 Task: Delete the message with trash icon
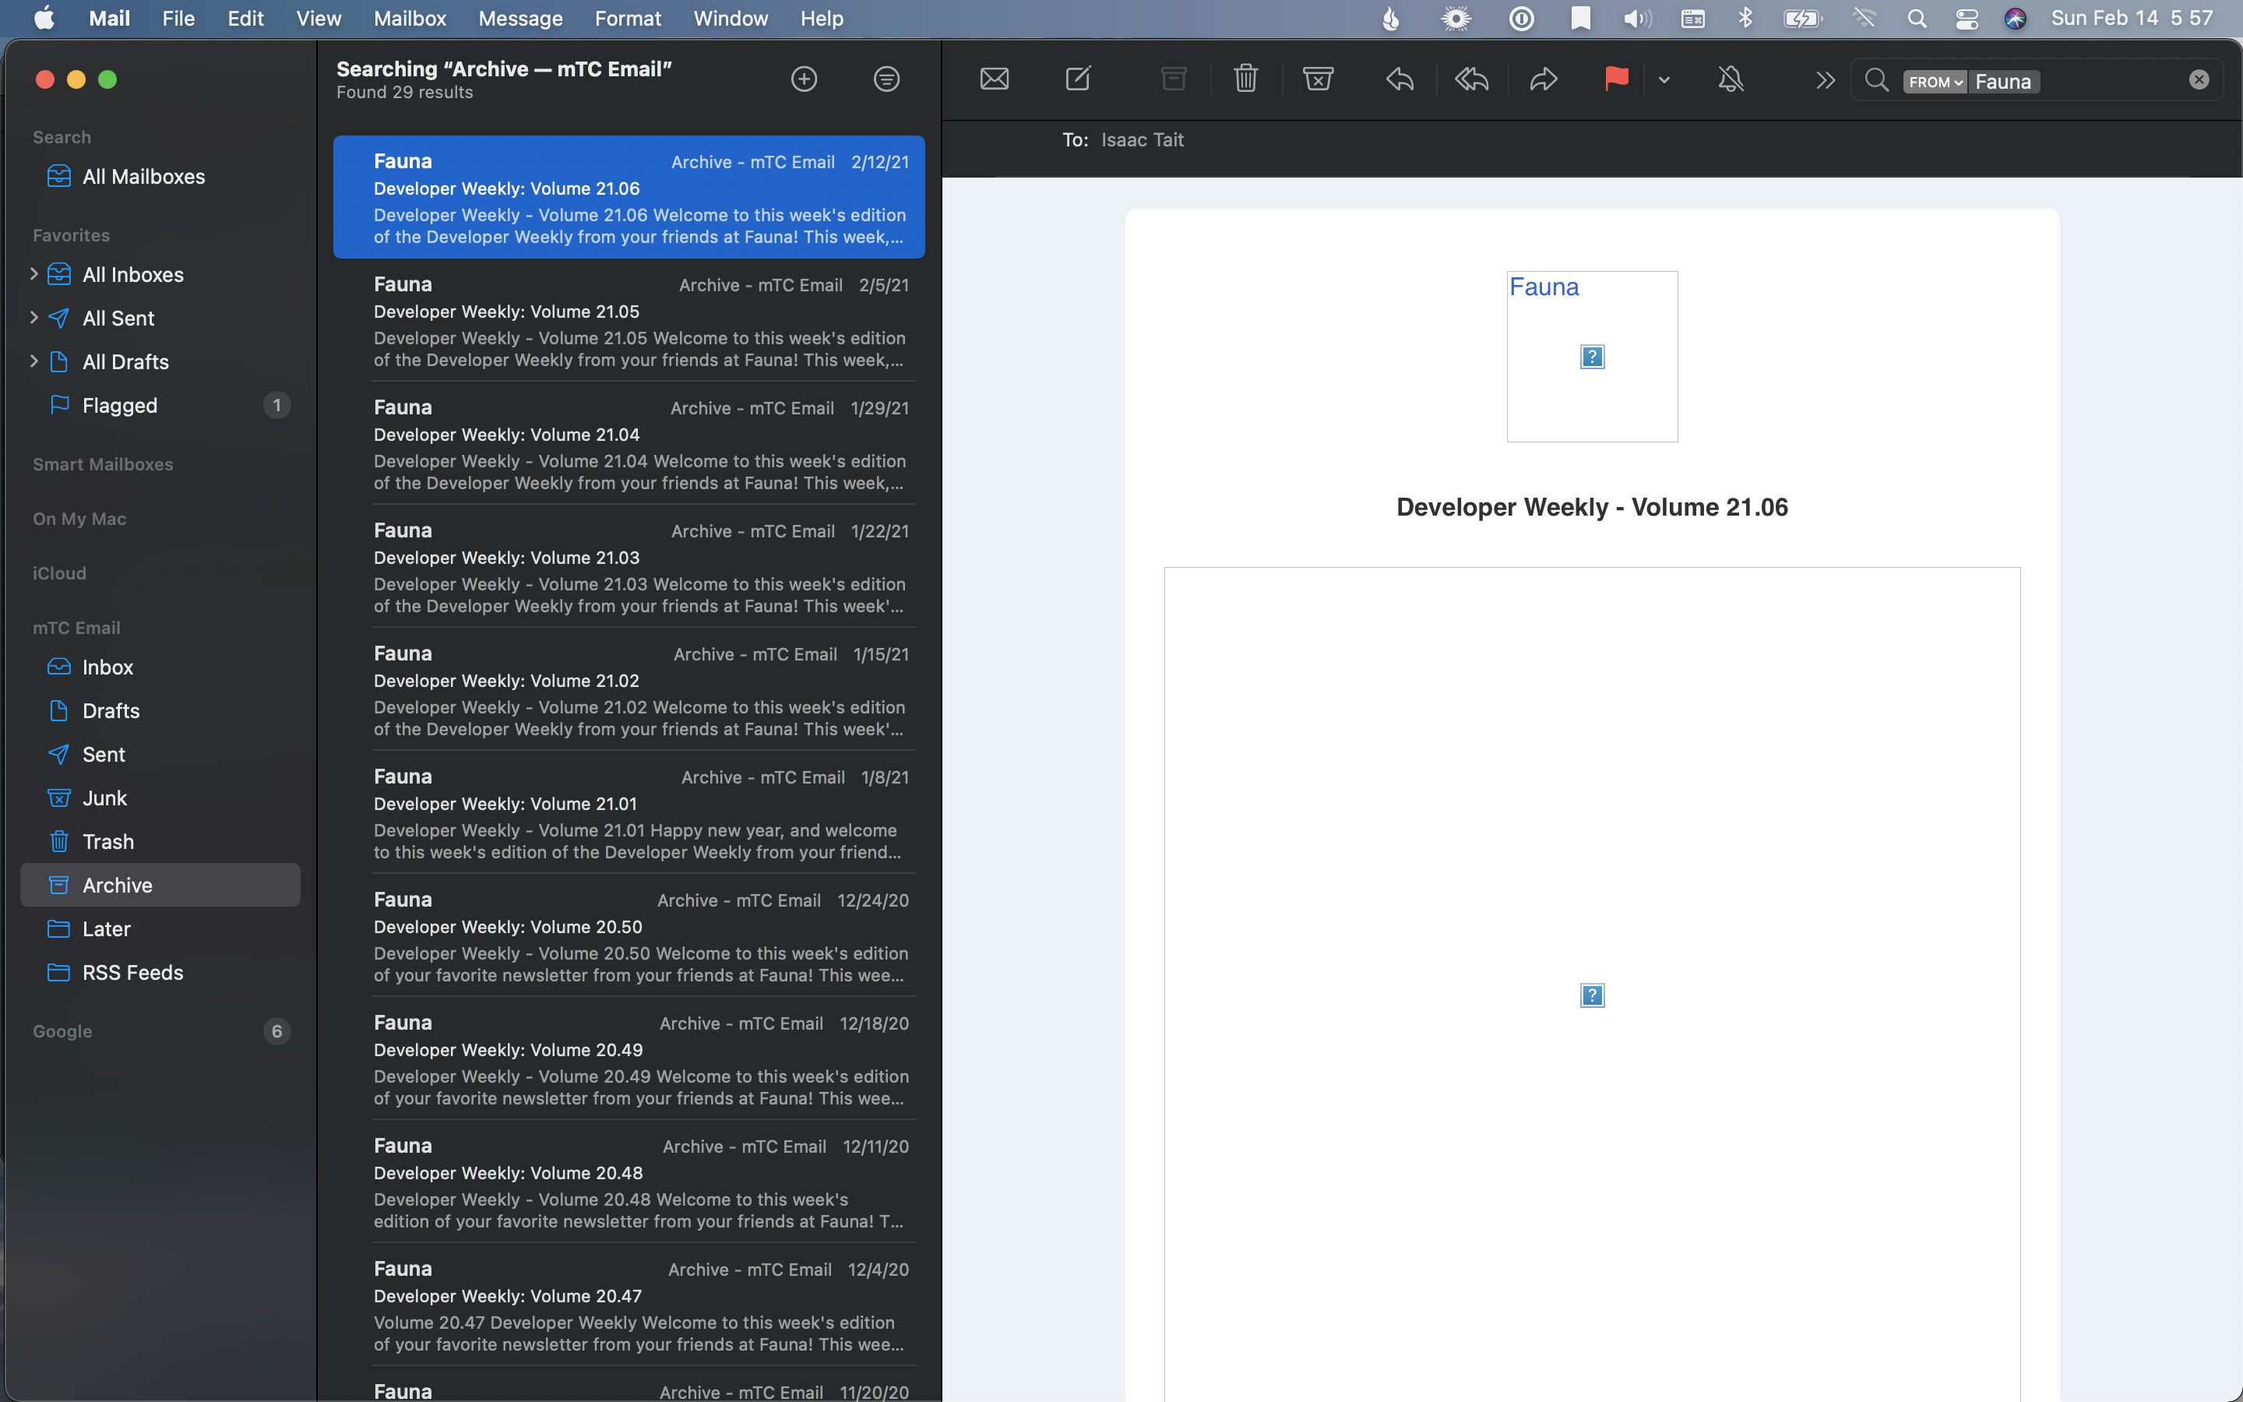1245,79
